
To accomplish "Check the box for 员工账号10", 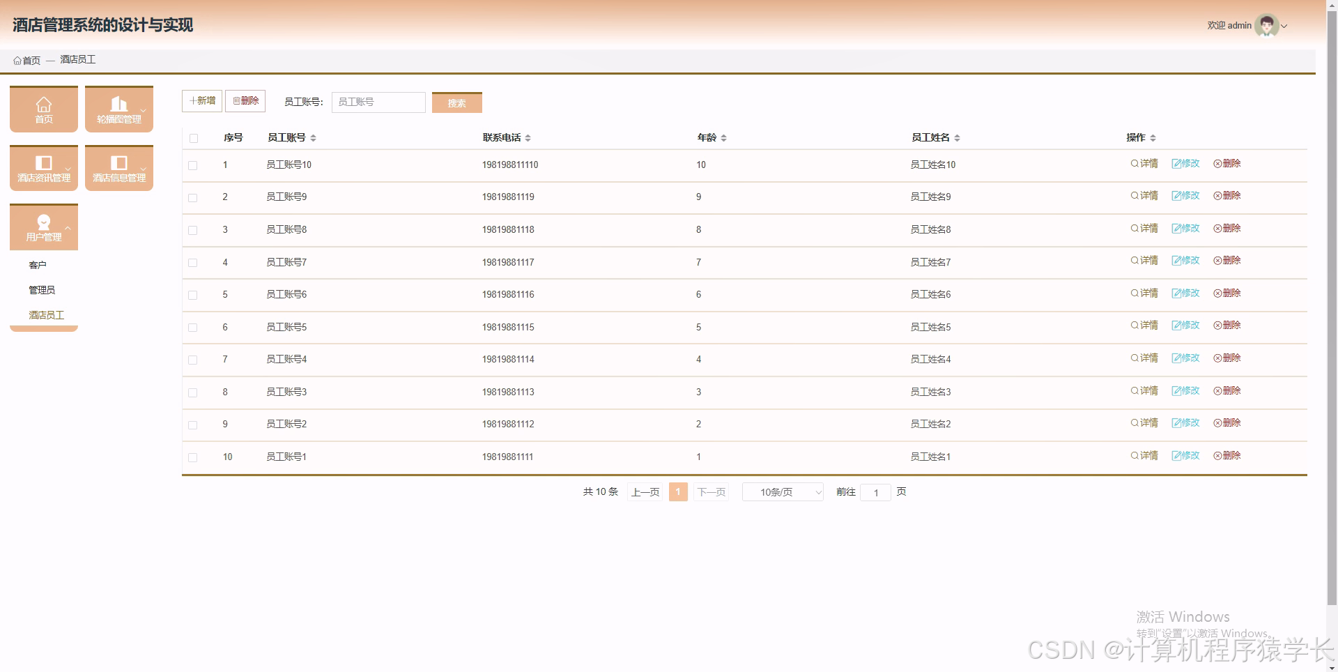I will click(x=193, y=165).
